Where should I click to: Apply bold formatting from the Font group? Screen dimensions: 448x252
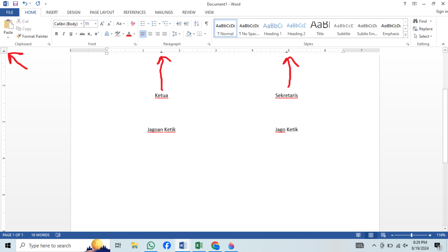56,34
